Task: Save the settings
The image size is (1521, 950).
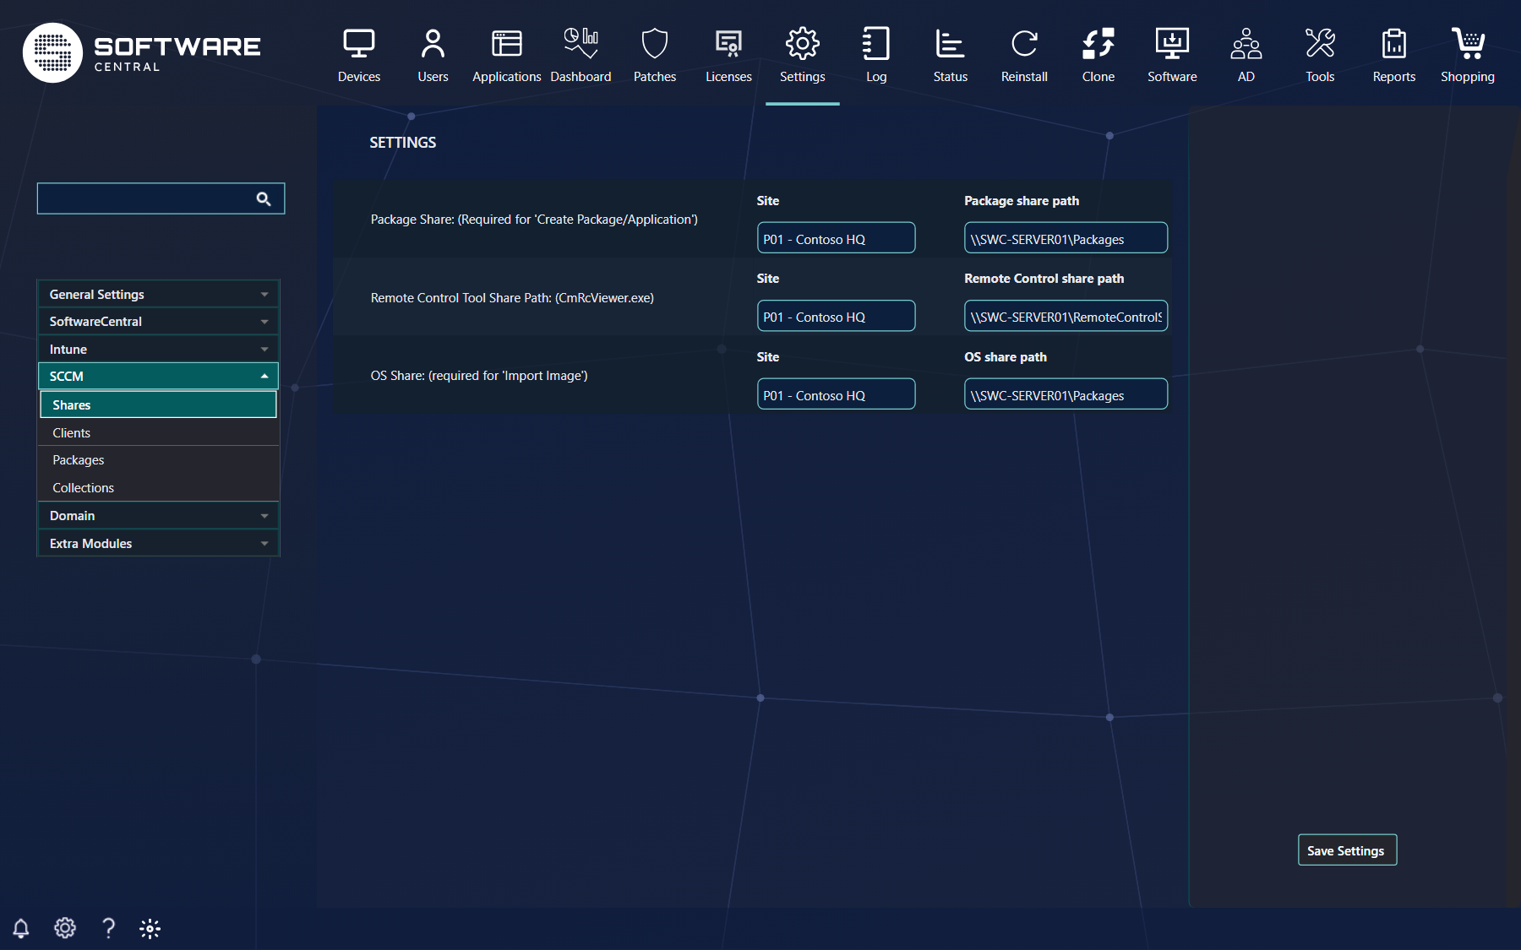Action: pos(1347,850)
